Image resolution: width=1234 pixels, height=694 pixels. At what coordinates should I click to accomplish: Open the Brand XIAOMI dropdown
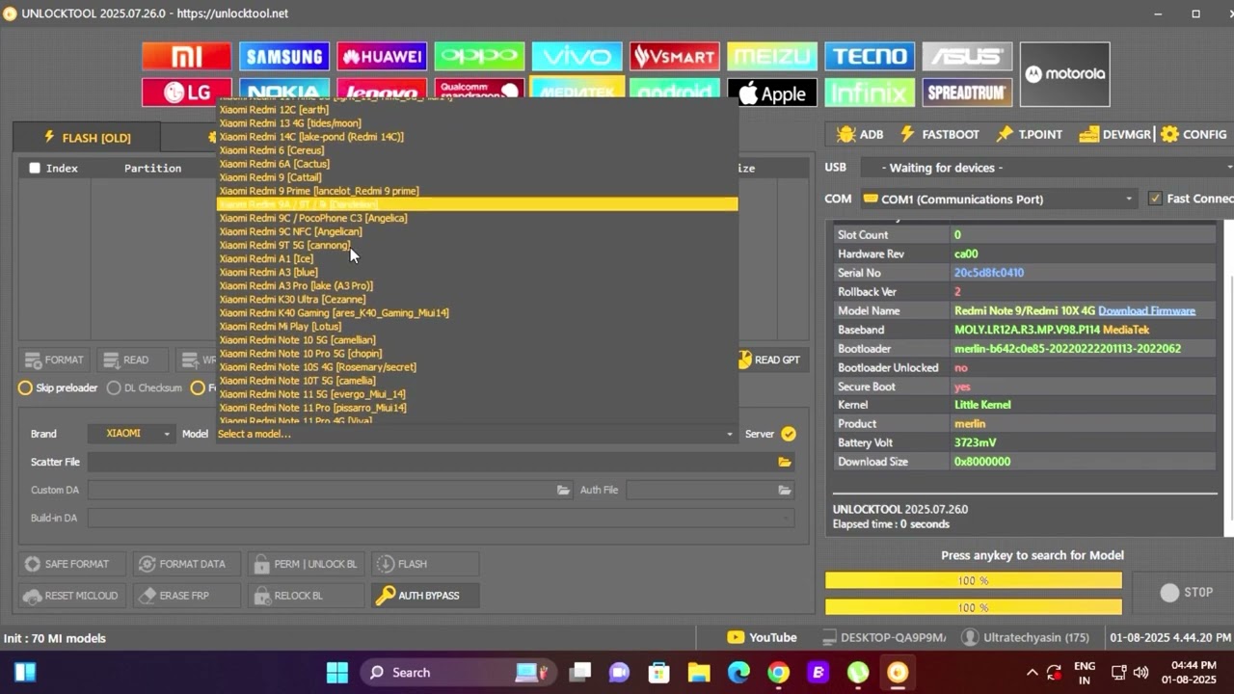pyautogui.click(x=131, y=434)
